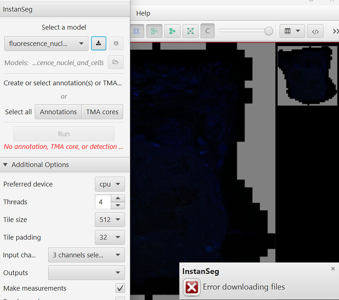
Task: Switch focus to the InstanSeg panel header
Action: (x=18, y=9)
